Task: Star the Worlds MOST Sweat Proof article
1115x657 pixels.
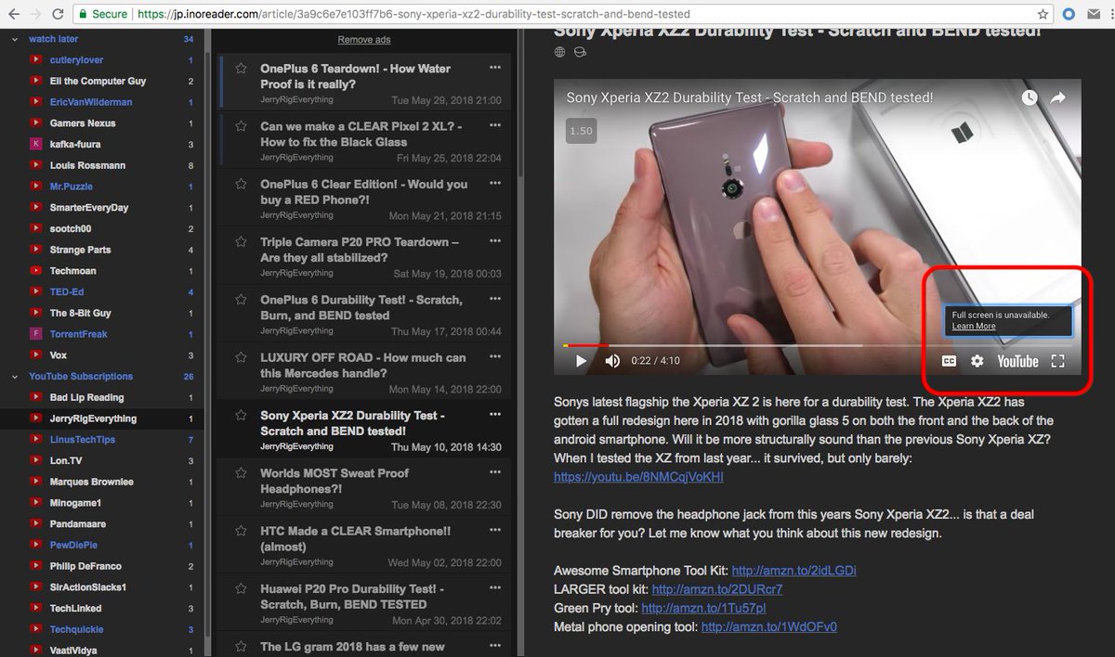Action: click(242, 473)
